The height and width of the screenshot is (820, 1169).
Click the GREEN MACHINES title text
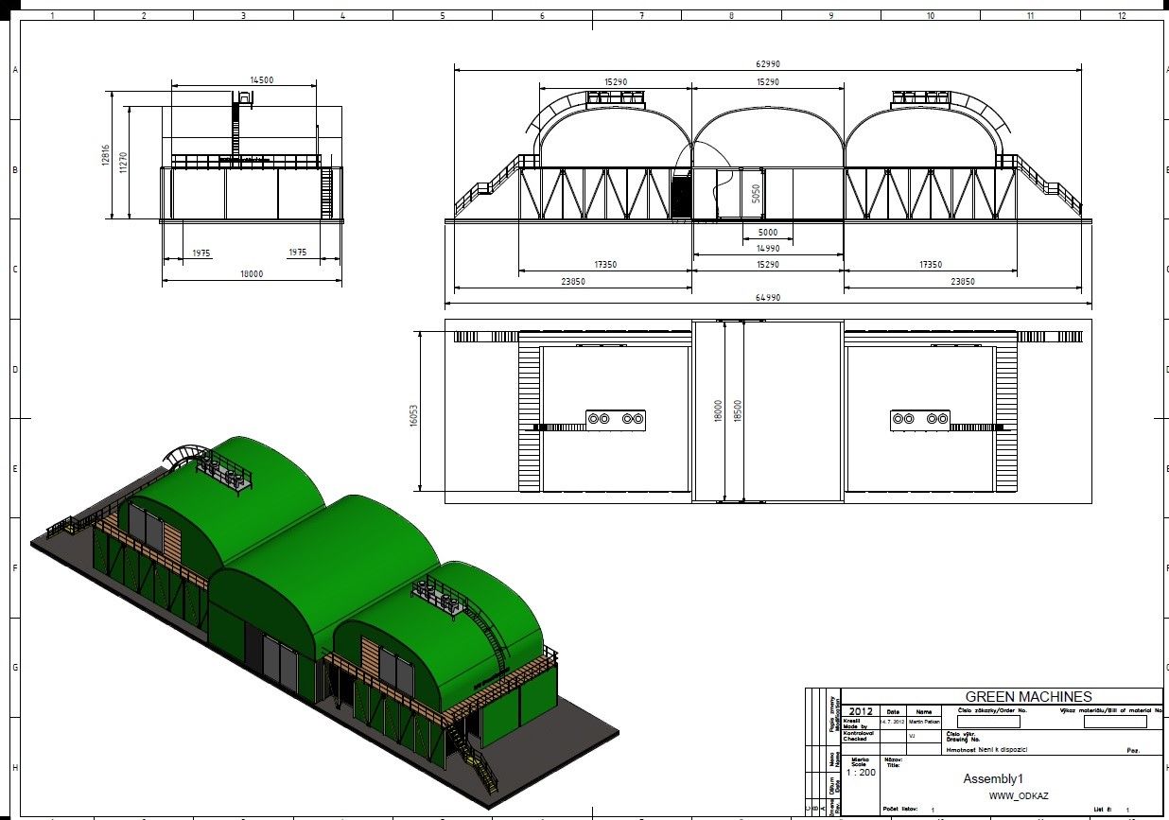coord(1028,697)
